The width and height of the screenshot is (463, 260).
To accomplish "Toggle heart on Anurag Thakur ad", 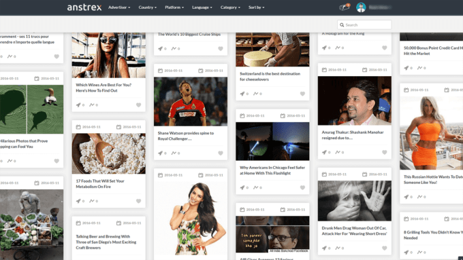I will 385,152.
